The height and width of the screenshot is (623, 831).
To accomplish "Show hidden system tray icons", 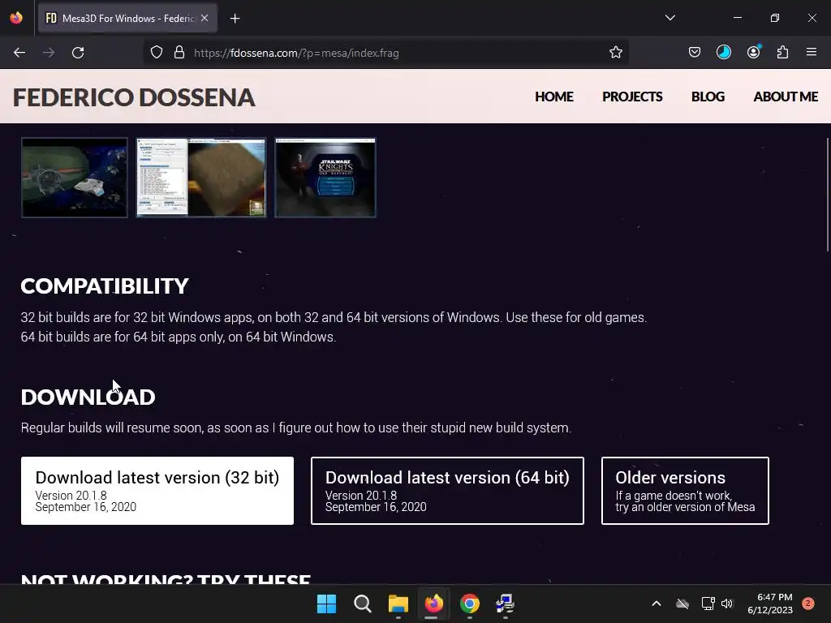I will [x=656, y=604].
